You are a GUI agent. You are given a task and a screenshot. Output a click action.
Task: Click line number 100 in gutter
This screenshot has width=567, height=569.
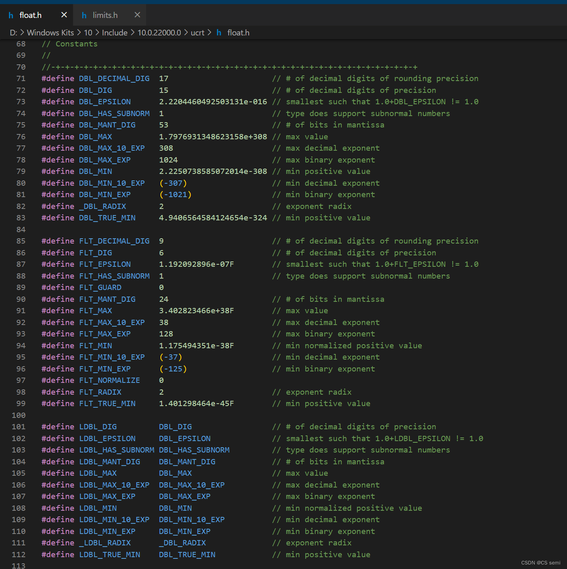19,415
